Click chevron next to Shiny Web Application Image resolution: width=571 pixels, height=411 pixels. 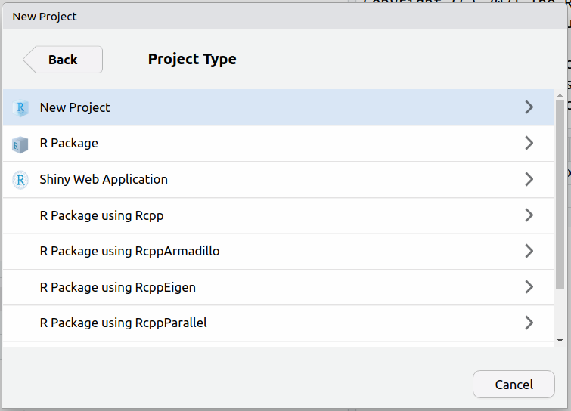point(529,179)
